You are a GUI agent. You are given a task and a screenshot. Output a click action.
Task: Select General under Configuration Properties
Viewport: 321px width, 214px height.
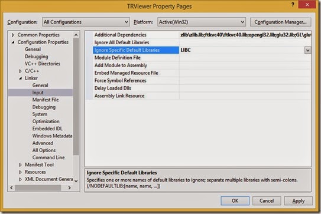[33, 50]
